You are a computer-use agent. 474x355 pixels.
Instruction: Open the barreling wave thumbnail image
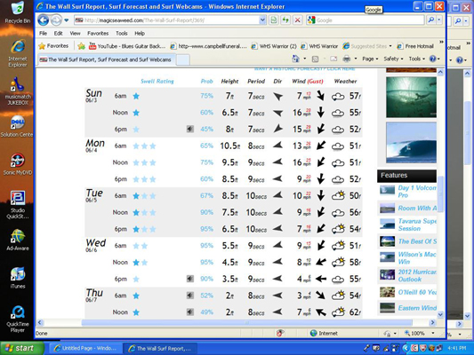[x=411, y=142]
